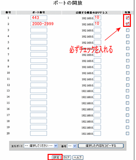Image resolution: width=136 pixels, height=160 pixels.
Task: Focus the port number field containing 443
Action: point(39,18)
